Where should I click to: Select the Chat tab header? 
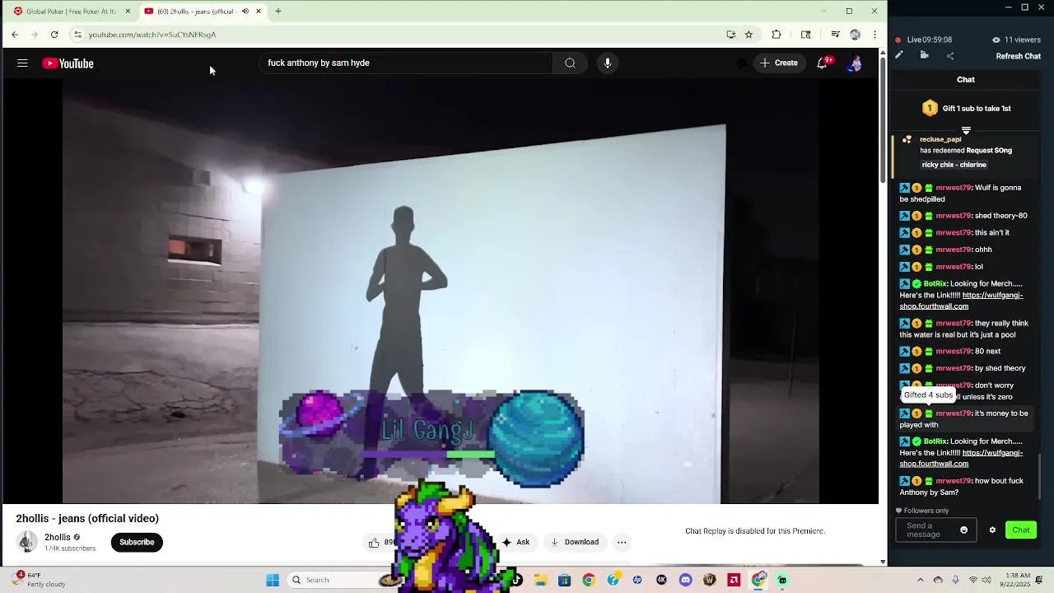pyautogui.click(x=966, y=80)
